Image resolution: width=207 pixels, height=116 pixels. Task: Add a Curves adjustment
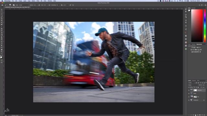pyautogui.click(x=196, y=48)
